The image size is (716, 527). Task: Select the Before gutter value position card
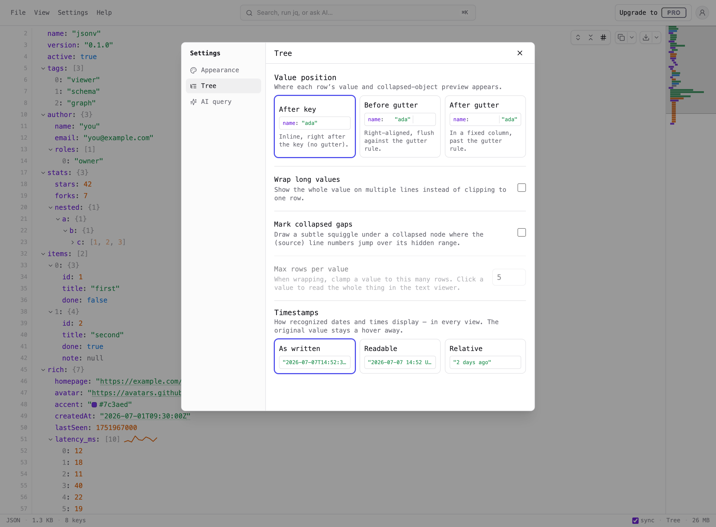coord(400,126)
